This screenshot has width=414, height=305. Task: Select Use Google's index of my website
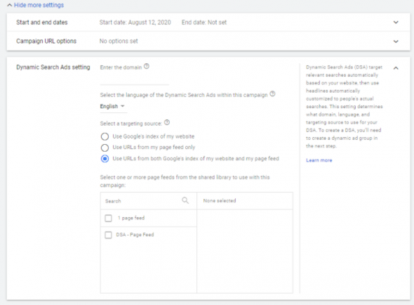coord(105,136)
